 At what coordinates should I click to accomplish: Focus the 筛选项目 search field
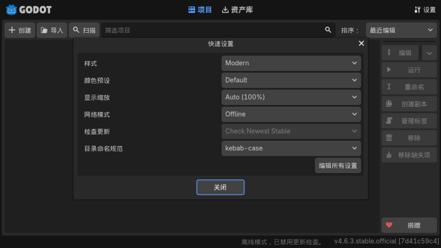tap(218, 30)
